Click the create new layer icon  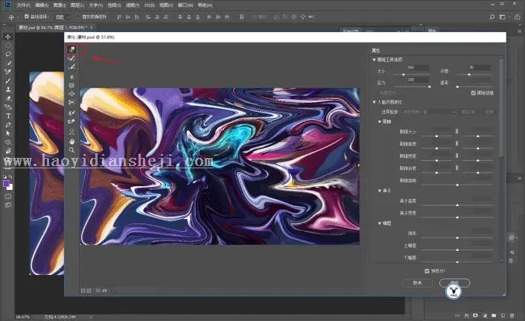point(503,315)
